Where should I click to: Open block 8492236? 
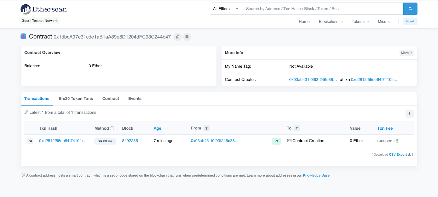click(x=130, y=141)
